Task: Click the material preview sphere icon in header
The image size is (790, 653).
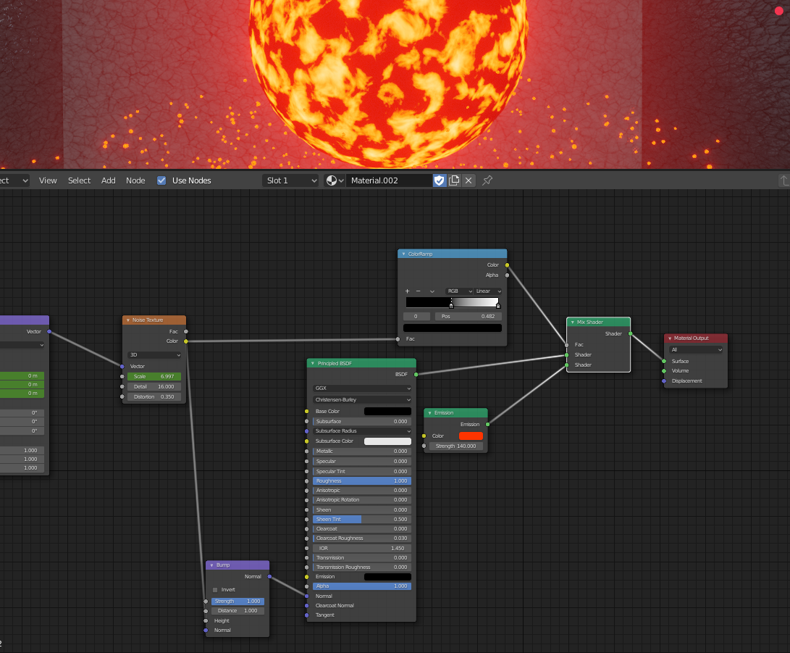Action: 332,180
